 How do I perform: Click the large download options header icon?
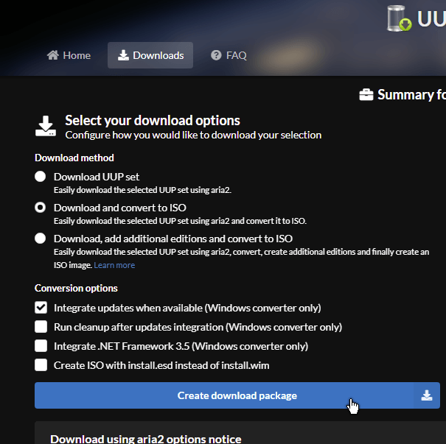tap(46, 126)
